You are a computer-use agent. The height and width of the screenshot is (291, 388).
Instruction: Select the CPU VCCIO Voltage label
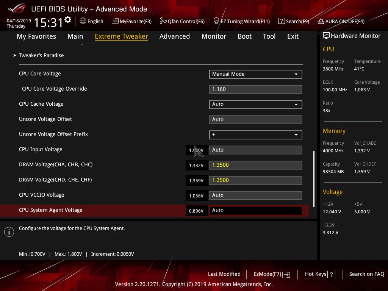click(42, 195)
